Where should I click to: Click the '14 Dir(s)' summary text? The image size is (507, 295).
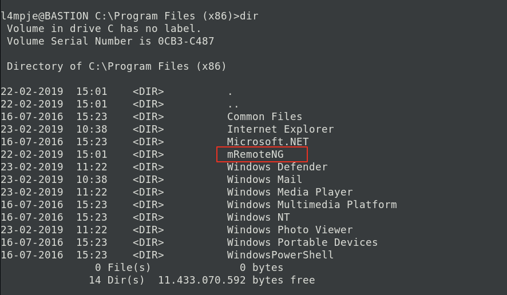tap(117, 280)
